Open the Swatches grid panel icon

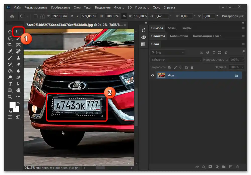pos(143,44)
